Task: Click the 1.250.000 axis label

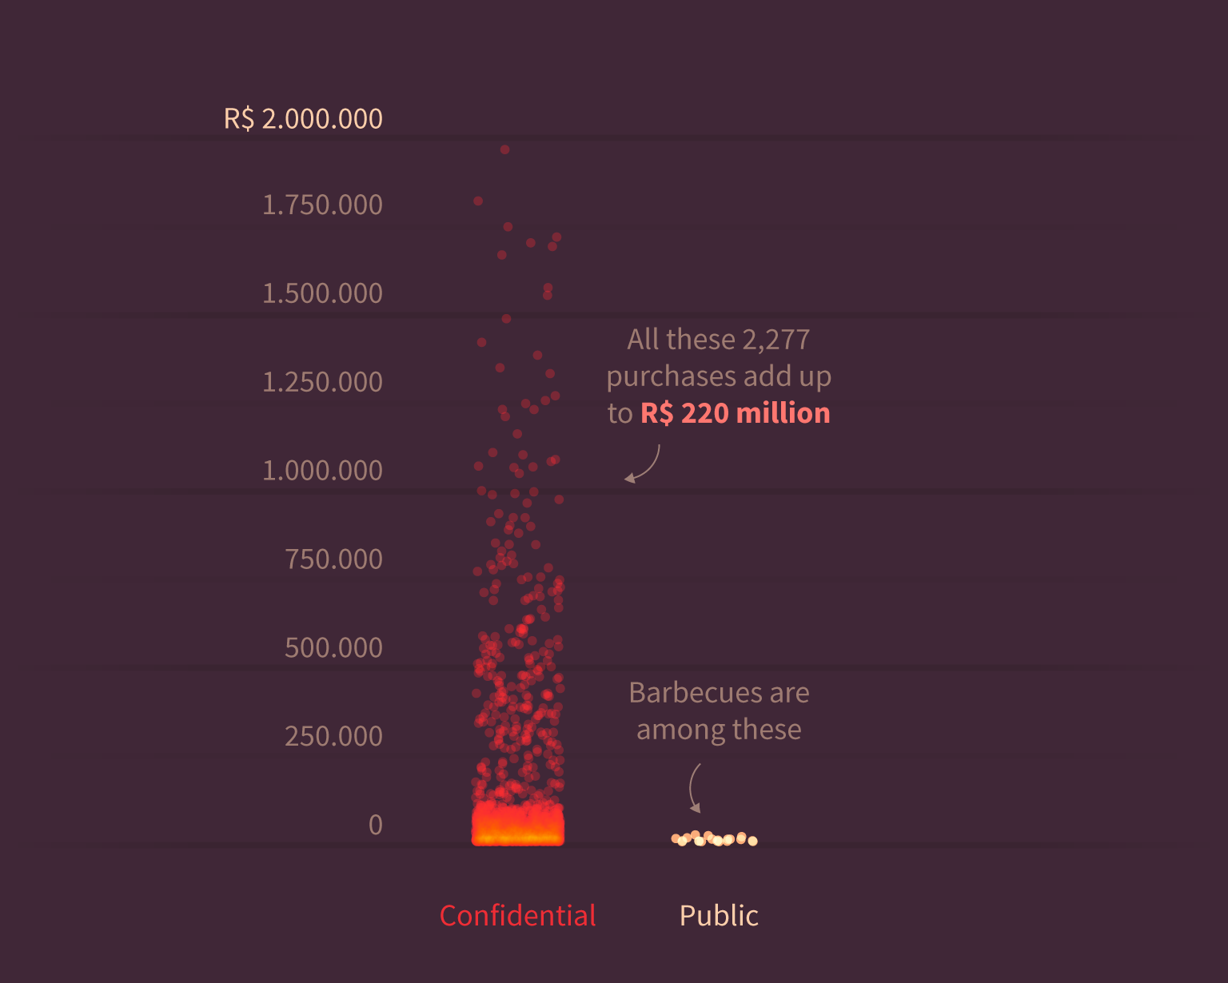Action: click(322, 382)
